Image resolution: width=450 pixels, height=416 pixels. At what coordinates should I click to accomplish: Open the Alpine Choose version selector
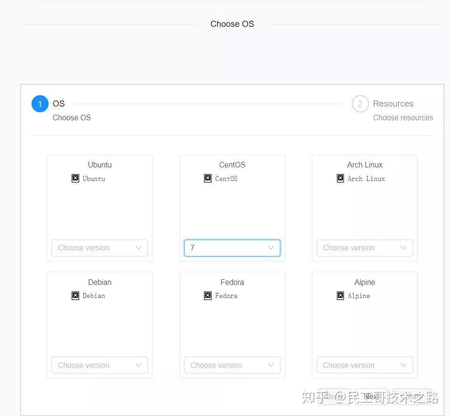click(x=364, y=365)
